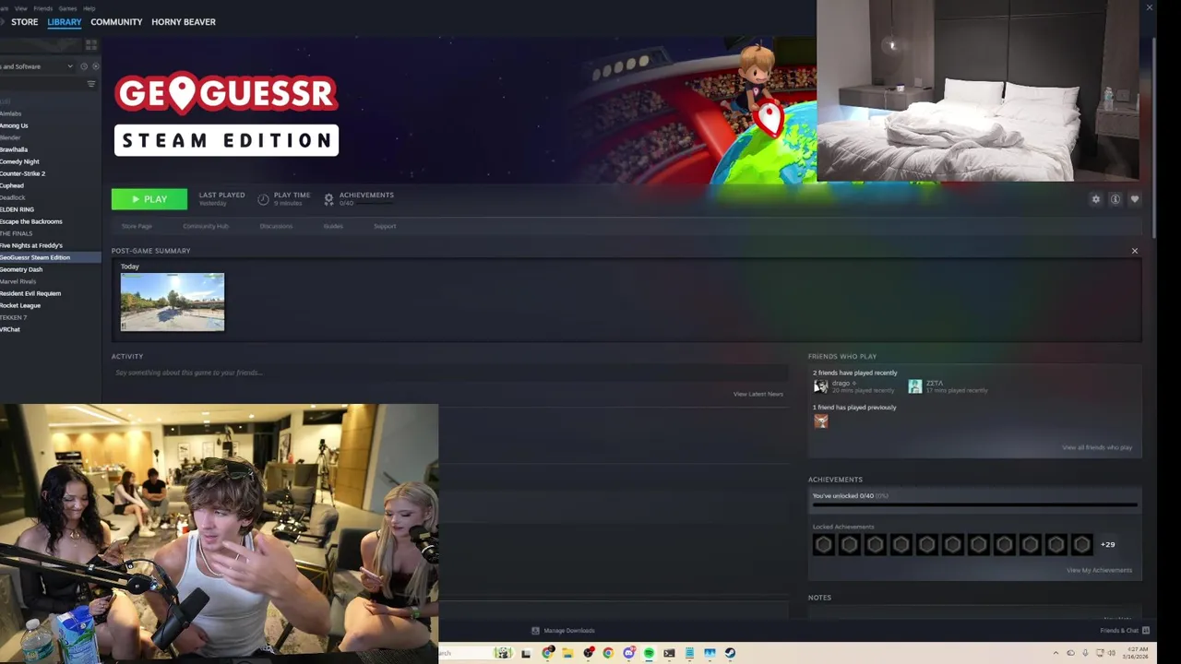Open the Guides link
1181x664 pixels.
[x=333, y=226]
